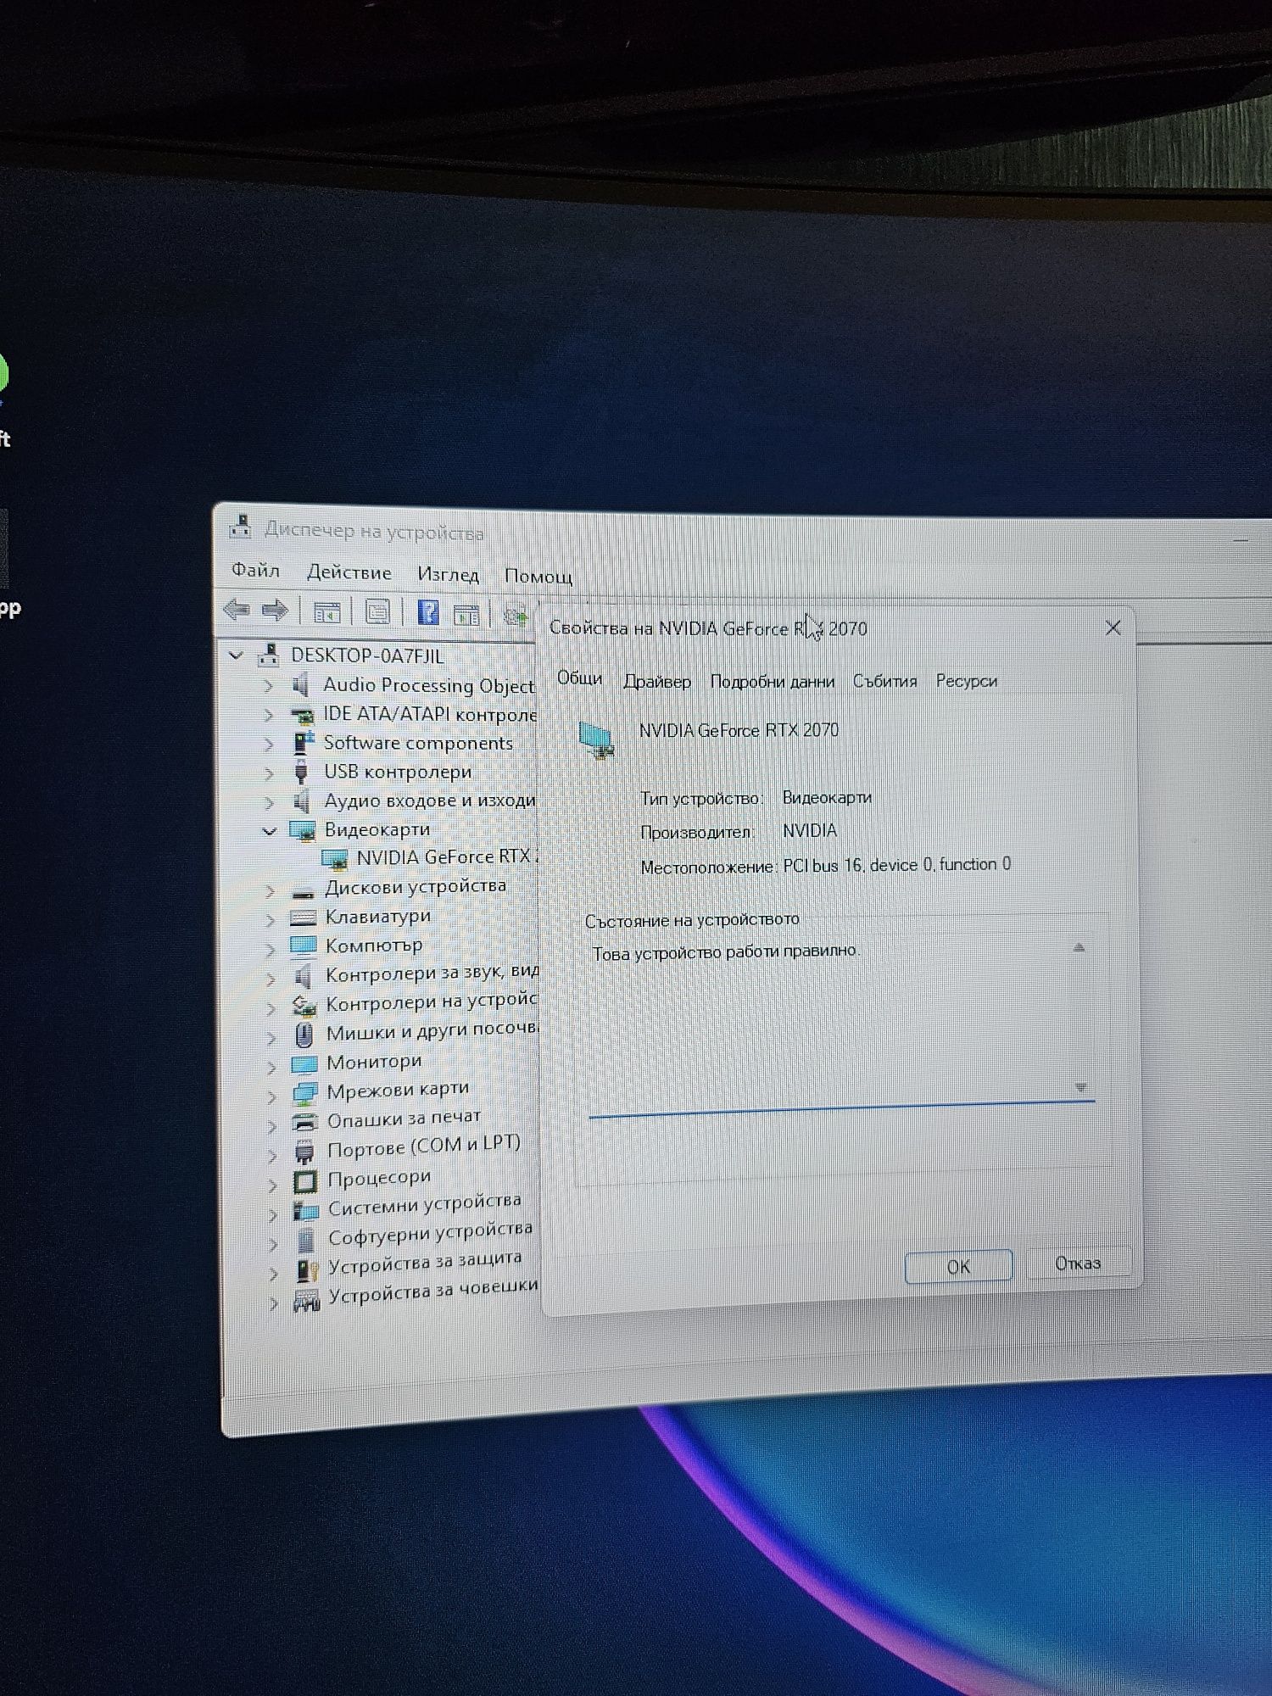Open the Помощ menu
Screen dimensions: 1272x1696
coord(538,577)
